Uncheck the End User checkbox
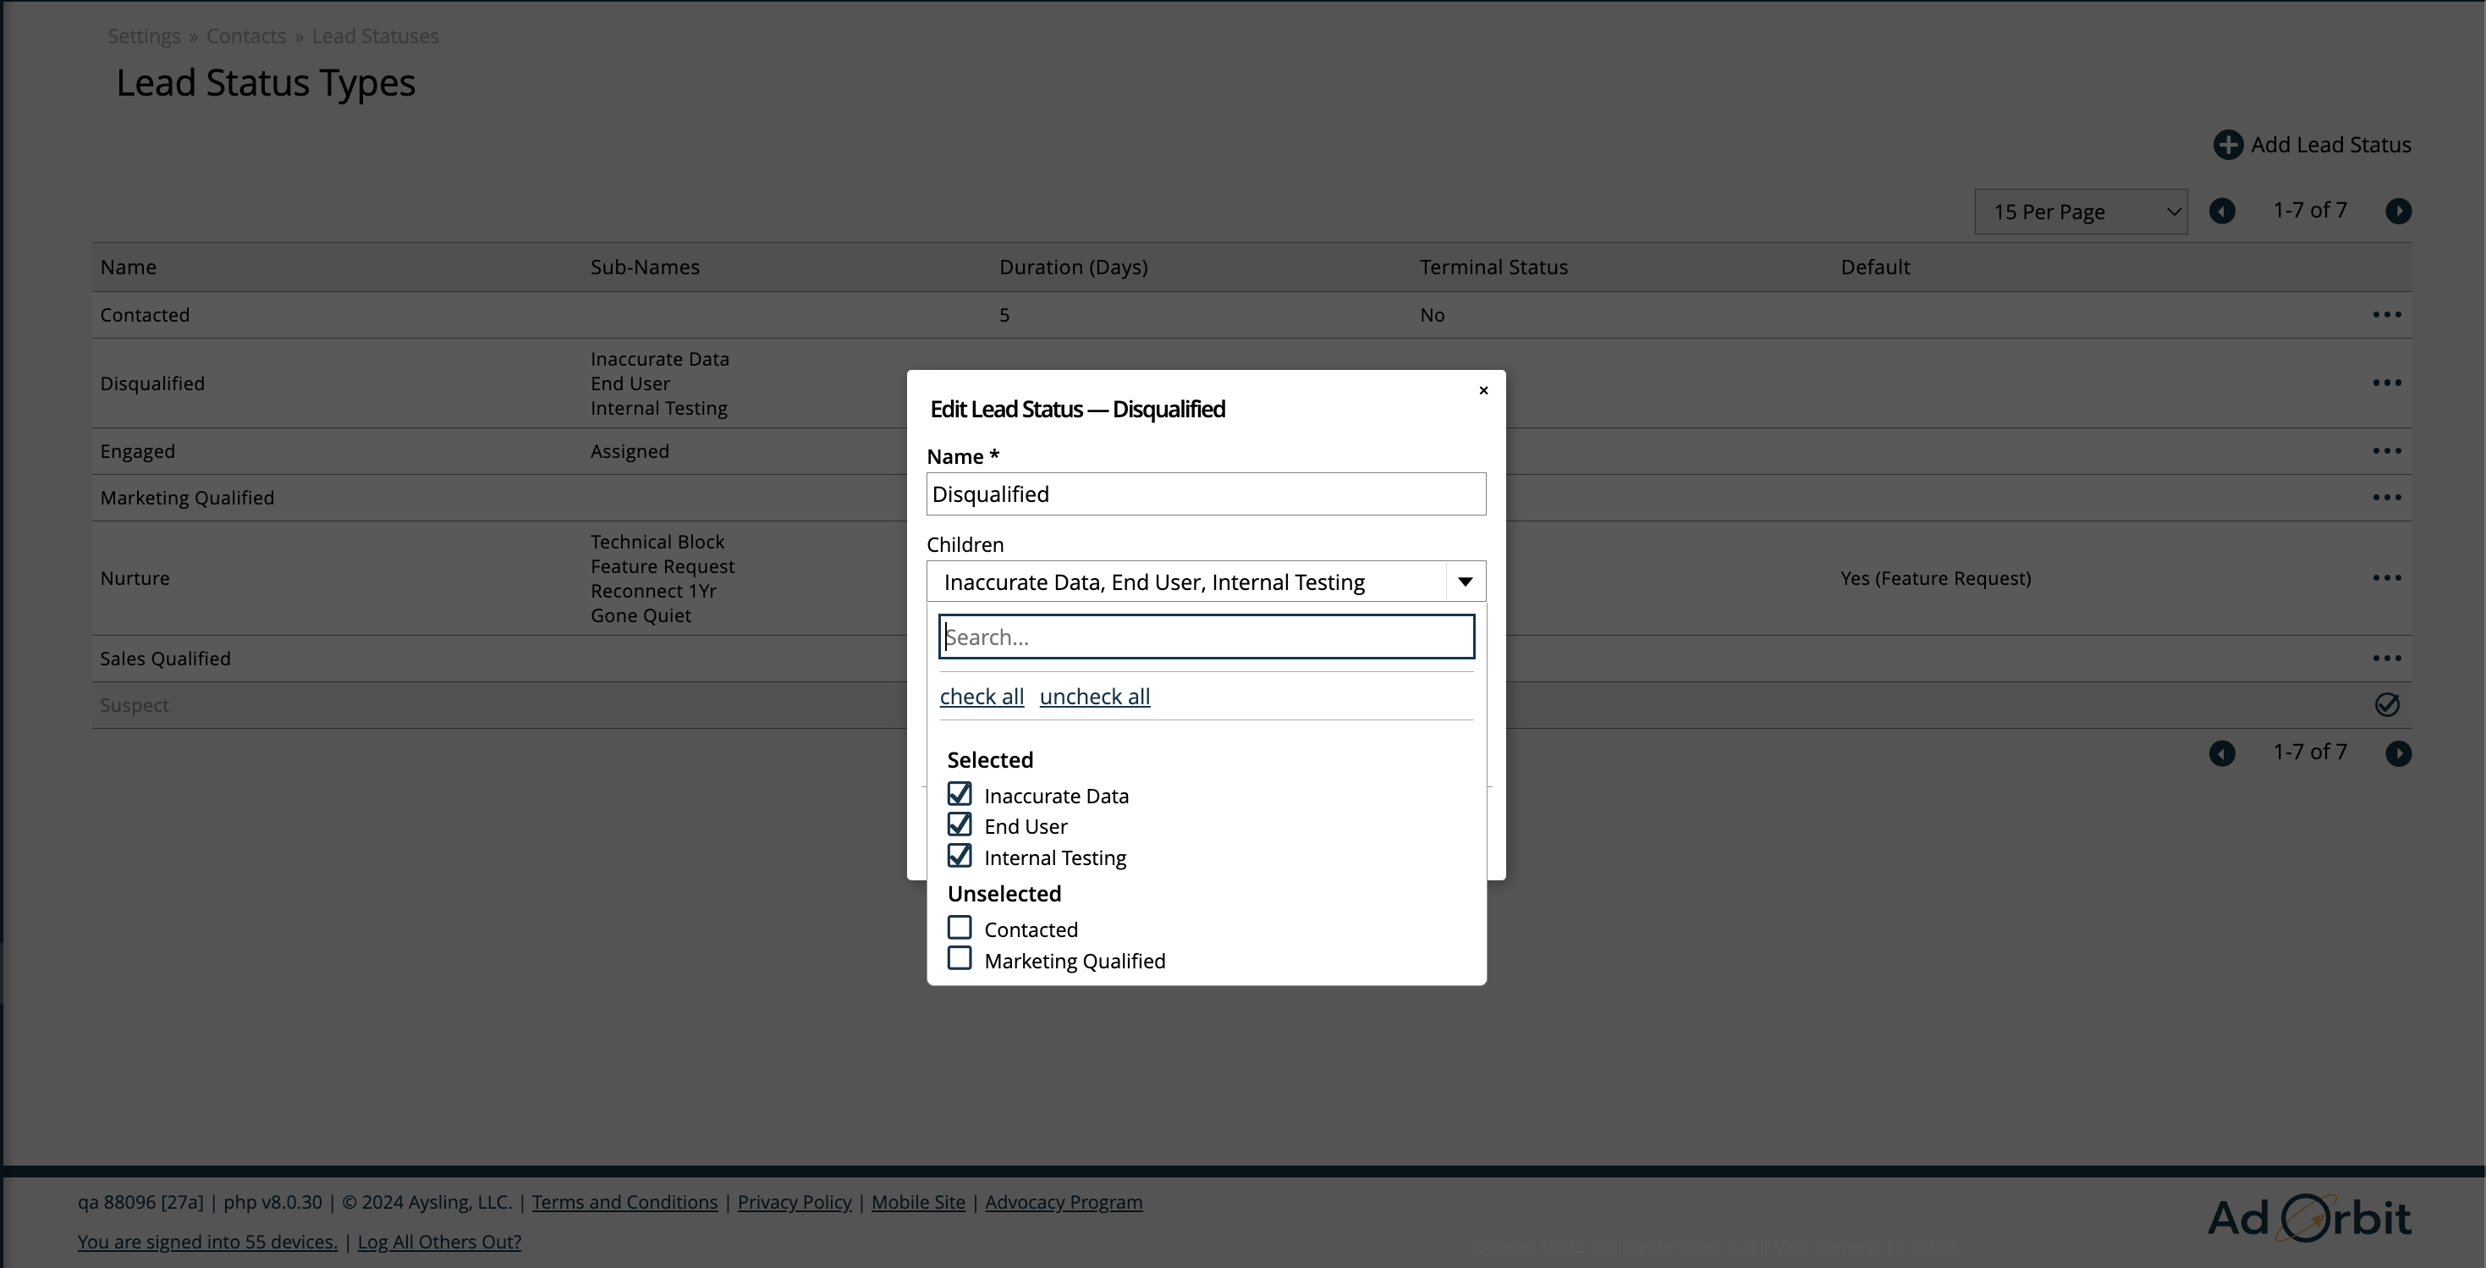Screen dimensions: 2486x1268 [x=960, y=824]
